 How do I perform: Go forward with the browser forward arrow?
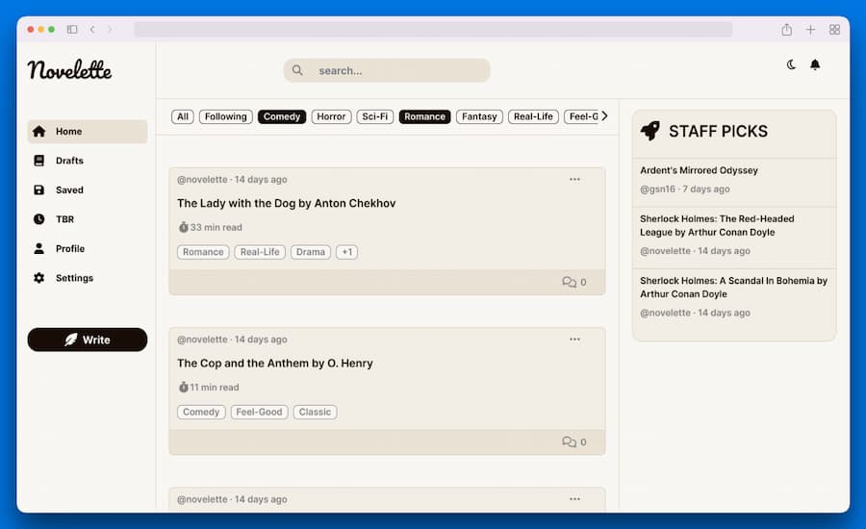tap(110, 29)
